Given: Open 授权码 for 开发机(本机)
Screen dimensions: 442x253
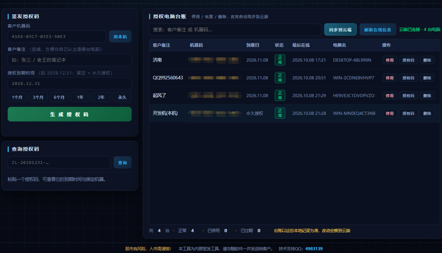Looking at the screenshot, I should (x=408, y=113).
